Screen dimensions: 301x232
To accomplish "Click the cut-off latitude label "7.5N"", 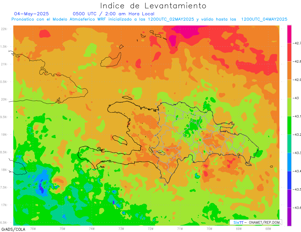I will click(x=4, y=188).
